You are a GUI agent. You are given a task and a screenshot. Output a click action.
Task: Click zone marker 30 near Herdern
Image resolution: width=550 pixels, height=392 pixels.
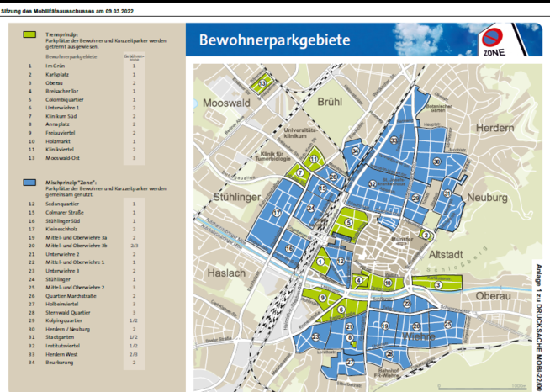pos(436,162)
